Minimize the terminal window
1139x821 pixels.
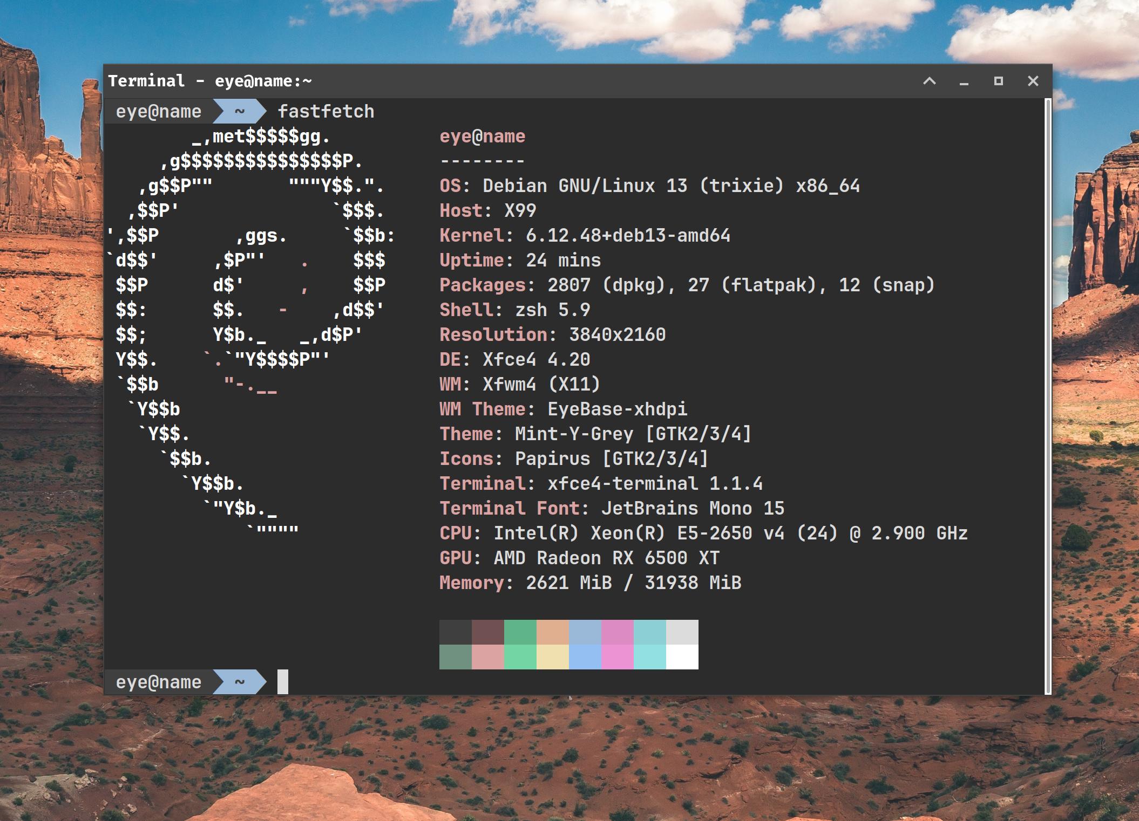pos(964,82)
